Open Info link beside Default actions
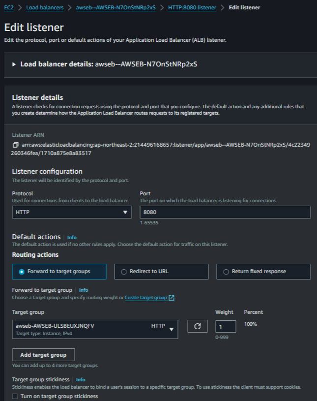This screenshot has width=317, height=401. pos(72,237)
